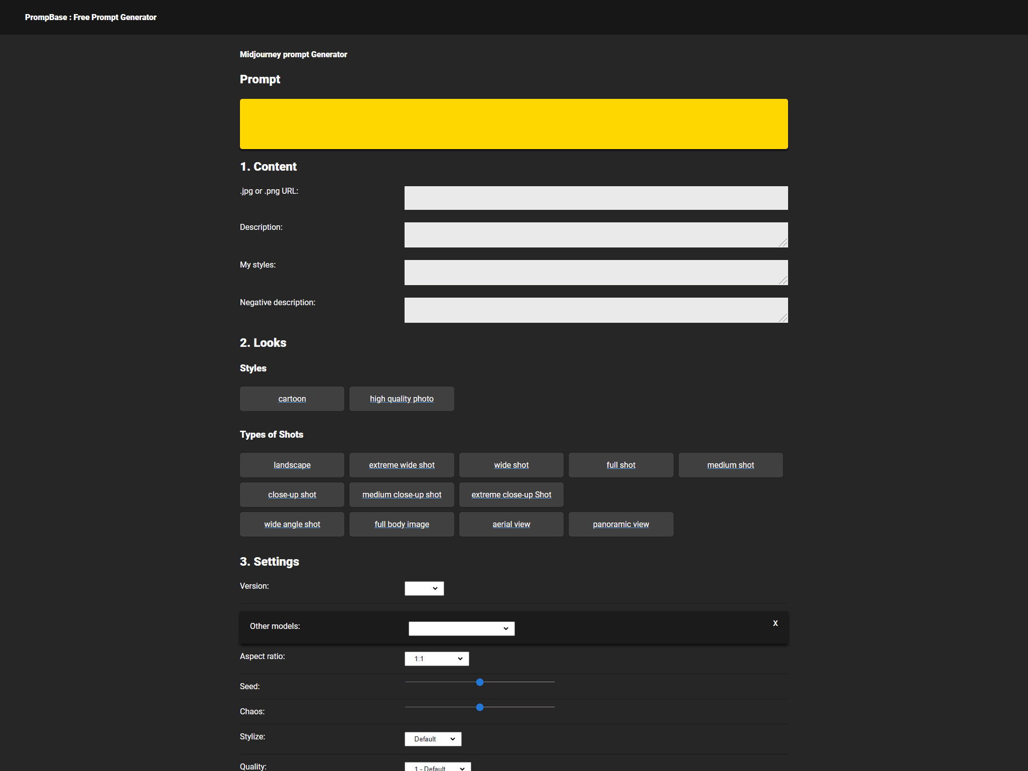
Task: Click the 'Quality:' label
Action: pyautogui.click(x=253, y=766)
